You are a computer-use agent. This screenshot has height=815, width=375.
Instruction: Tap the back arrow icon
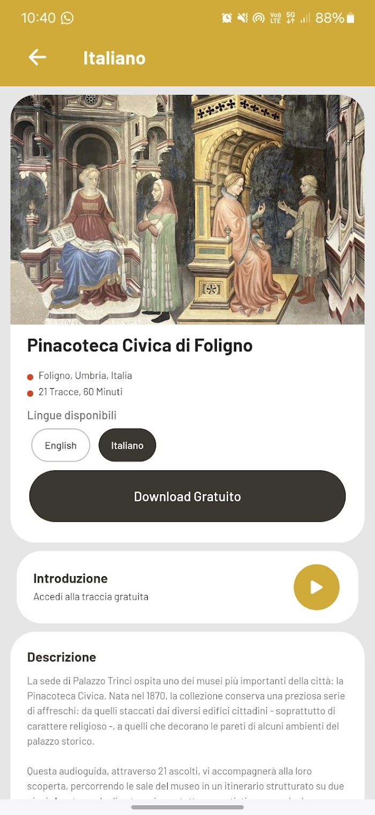coord(37,57)
